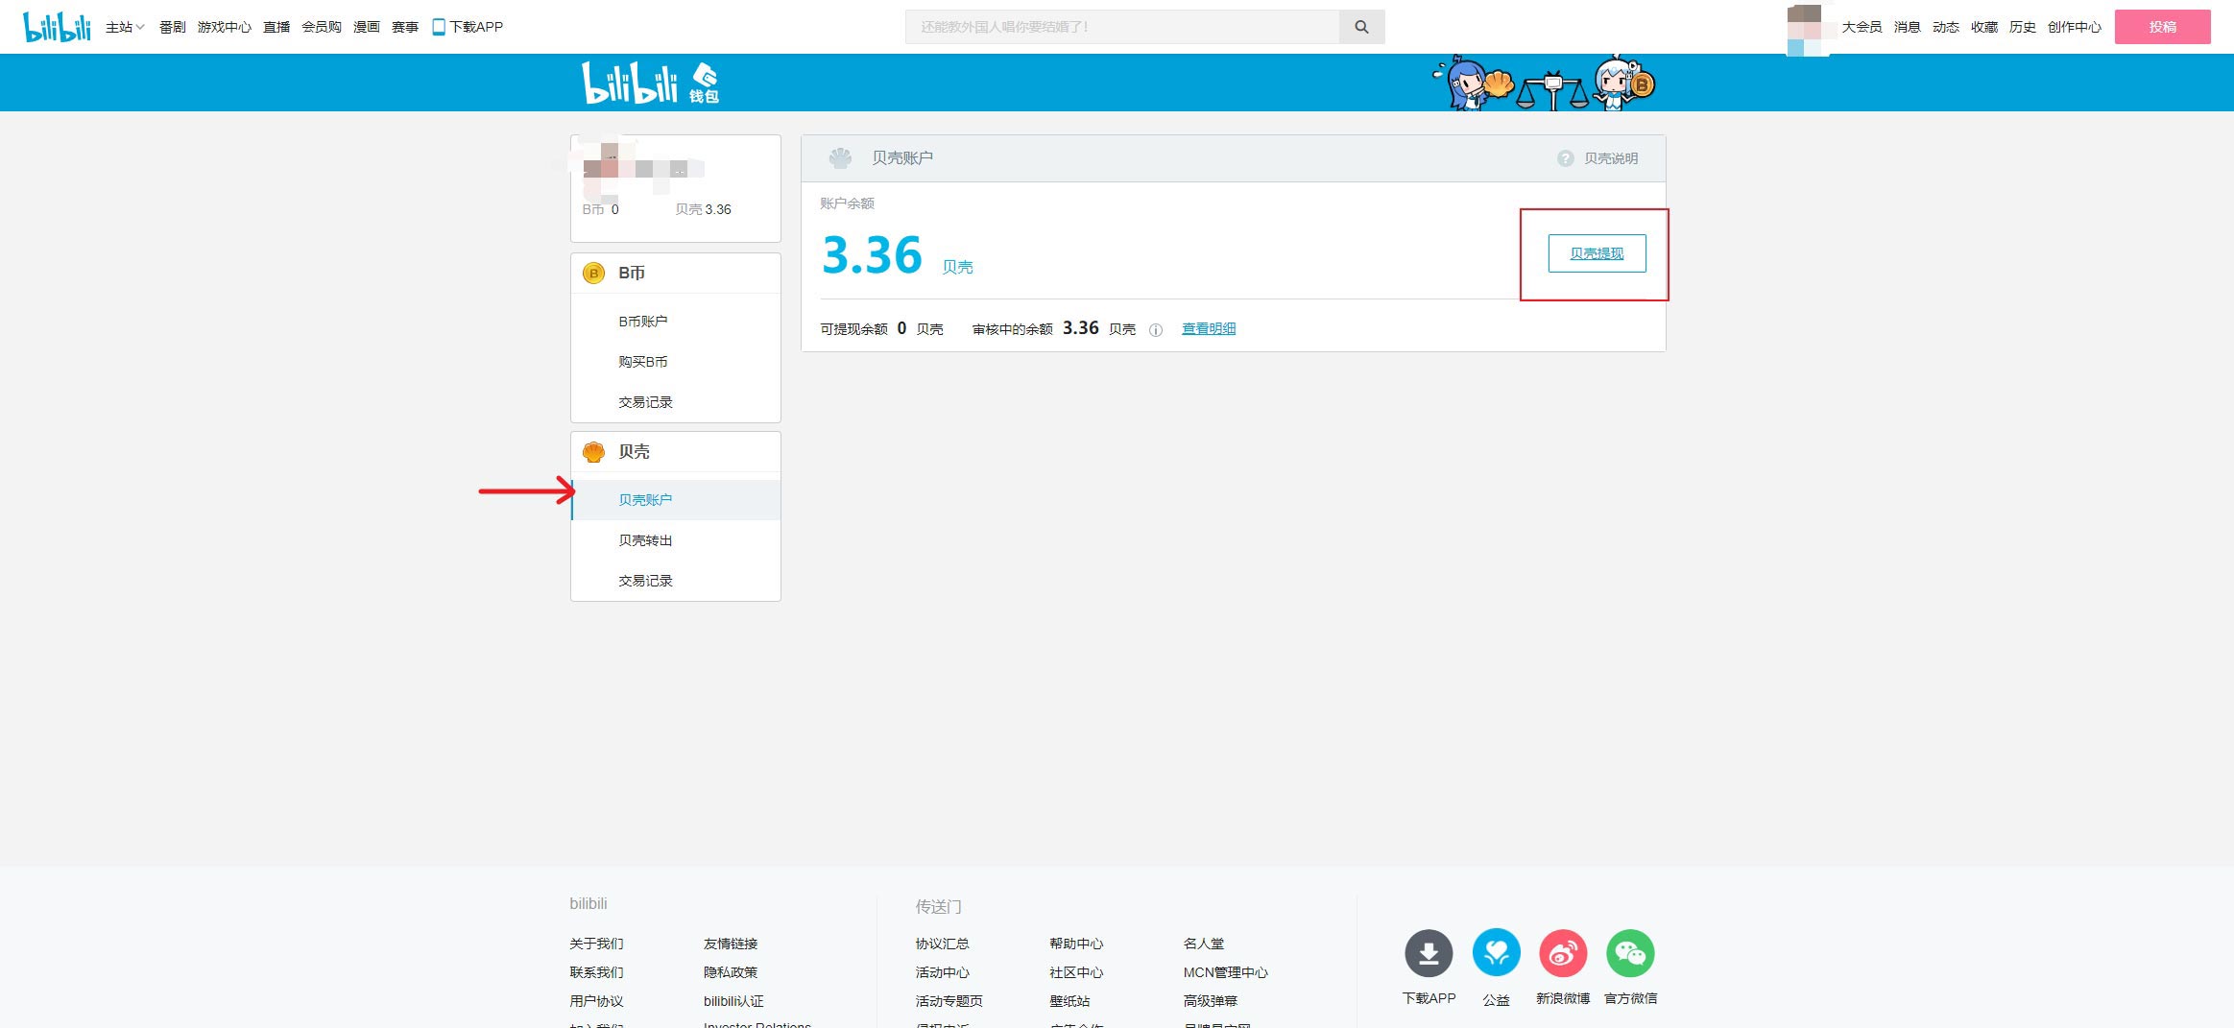Click the 下载APP phone icon in header
The width and height of the screenshot is (2234, 1028).
point(439,27)
